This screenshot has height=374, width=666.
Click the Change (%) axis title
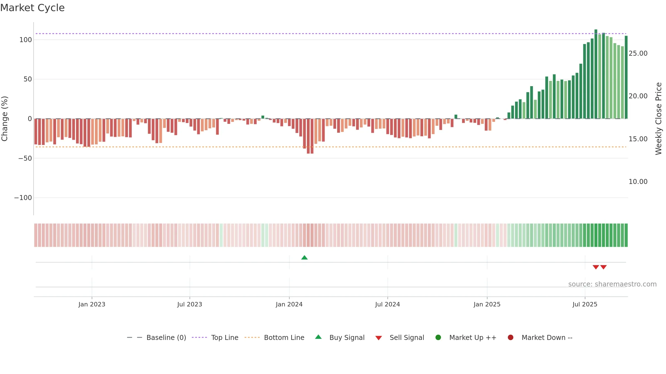pyautogui.click(x=4, y=119)
